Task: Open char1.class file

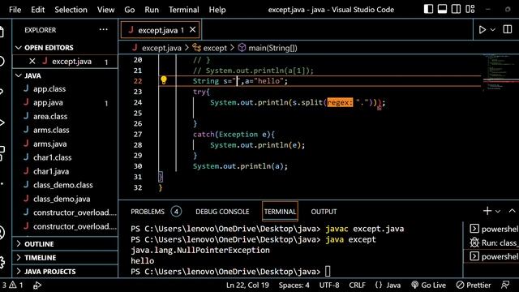Action: (x=52, y=157)
